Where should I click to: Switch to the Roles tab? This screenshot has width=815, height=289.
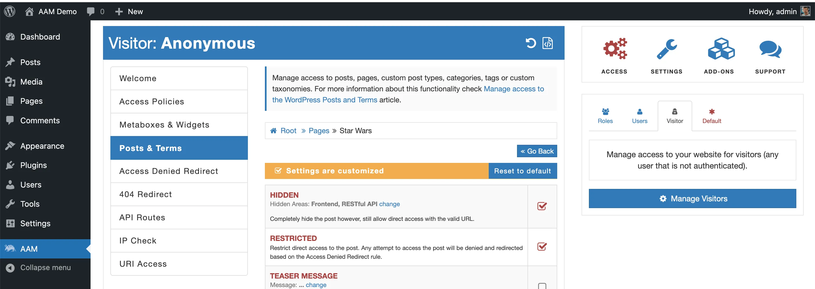pyautogui.click(x=605, y=116)
